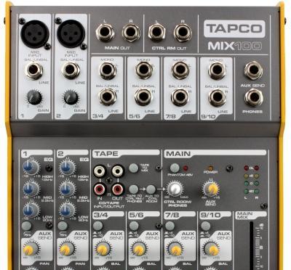Viewport: 291px width, 270px height.
Task: Toggle the Tape to Mix button
Action: click(x=133, y=168)
